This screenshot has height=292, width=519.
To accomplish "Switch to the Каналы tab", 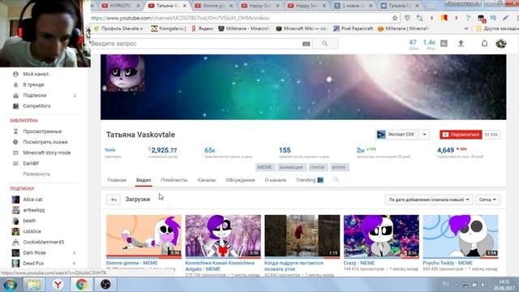I will pyautogui.click(x=207, y=180).
